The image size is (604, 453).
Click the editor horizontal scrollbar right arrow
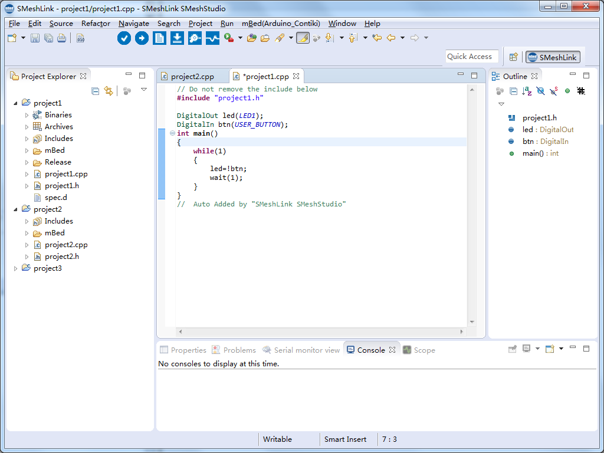click(461, 331)
